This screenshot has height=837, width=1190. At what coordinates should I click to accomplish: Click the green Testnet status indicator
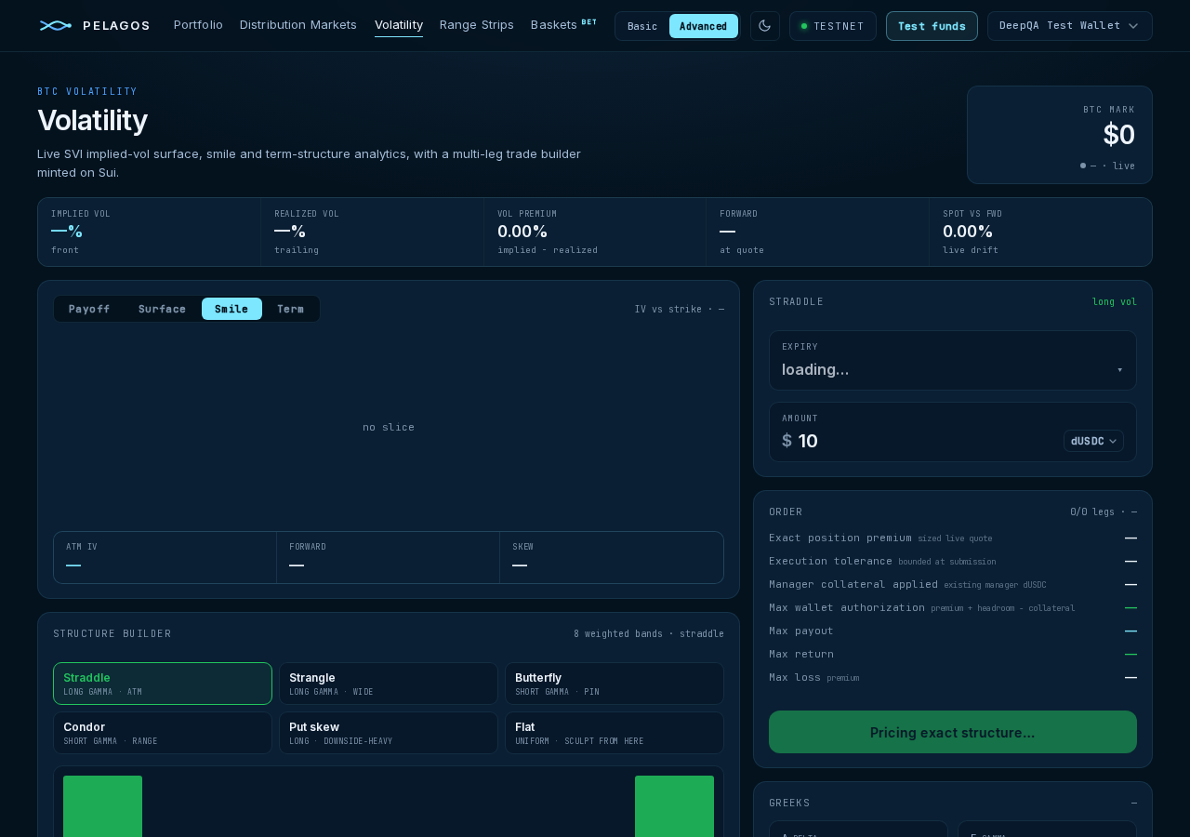804,26
